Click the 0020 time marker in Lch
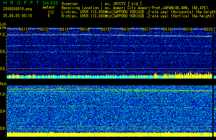 (x=208, y=29)
